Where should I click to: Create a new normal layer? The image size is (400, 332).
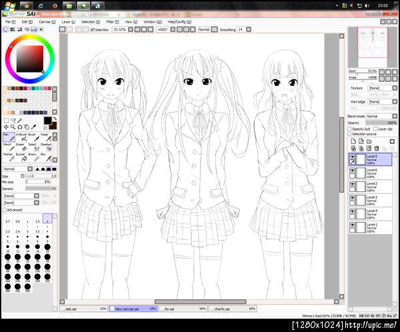point(353,141)
